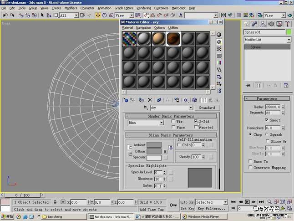Screen dimensions: 294x221
Task: Select the Squash radio button
Action: pos(267,134)
